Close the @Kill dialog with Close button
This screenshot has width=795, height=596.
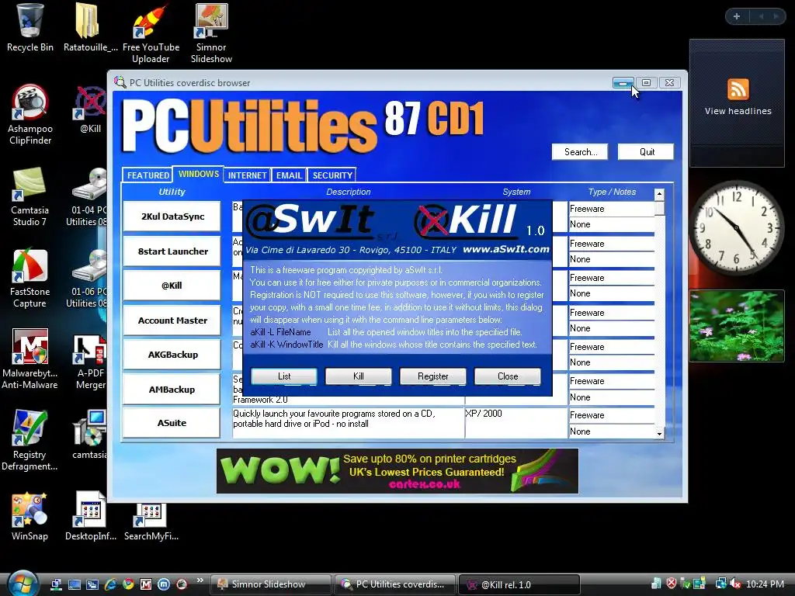(x=508, y=376)
